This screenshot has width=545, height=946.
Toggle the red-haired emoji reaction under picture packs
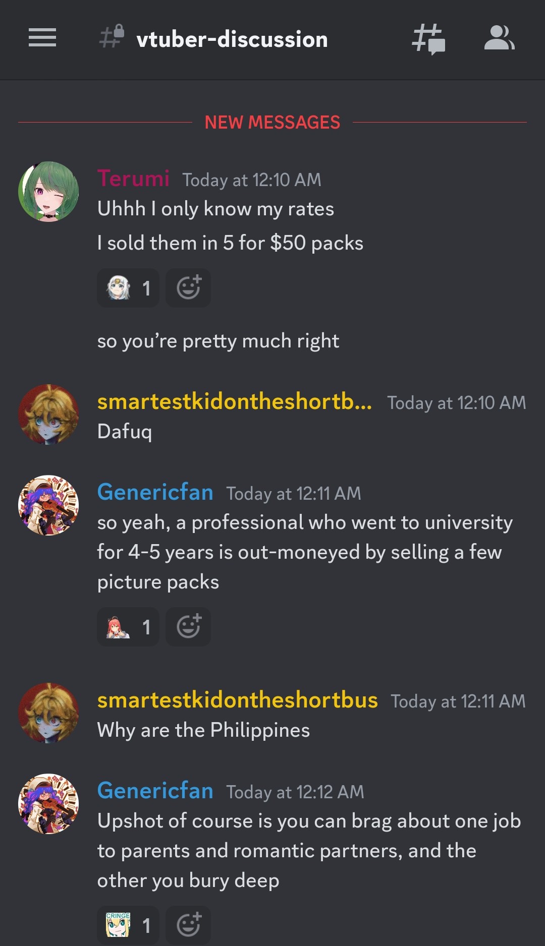pyautogui.click(x=128, y=627)
